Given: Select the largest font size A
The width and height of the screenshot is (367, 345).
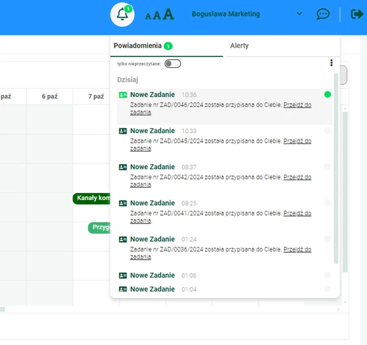Looking at the screenshot, I should click(x=168, y=14).
